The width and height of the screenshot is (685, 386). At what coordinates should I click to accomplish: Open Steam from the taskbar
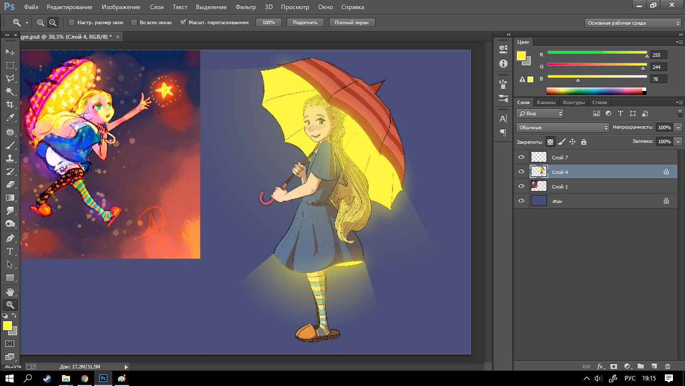(47, 378)
